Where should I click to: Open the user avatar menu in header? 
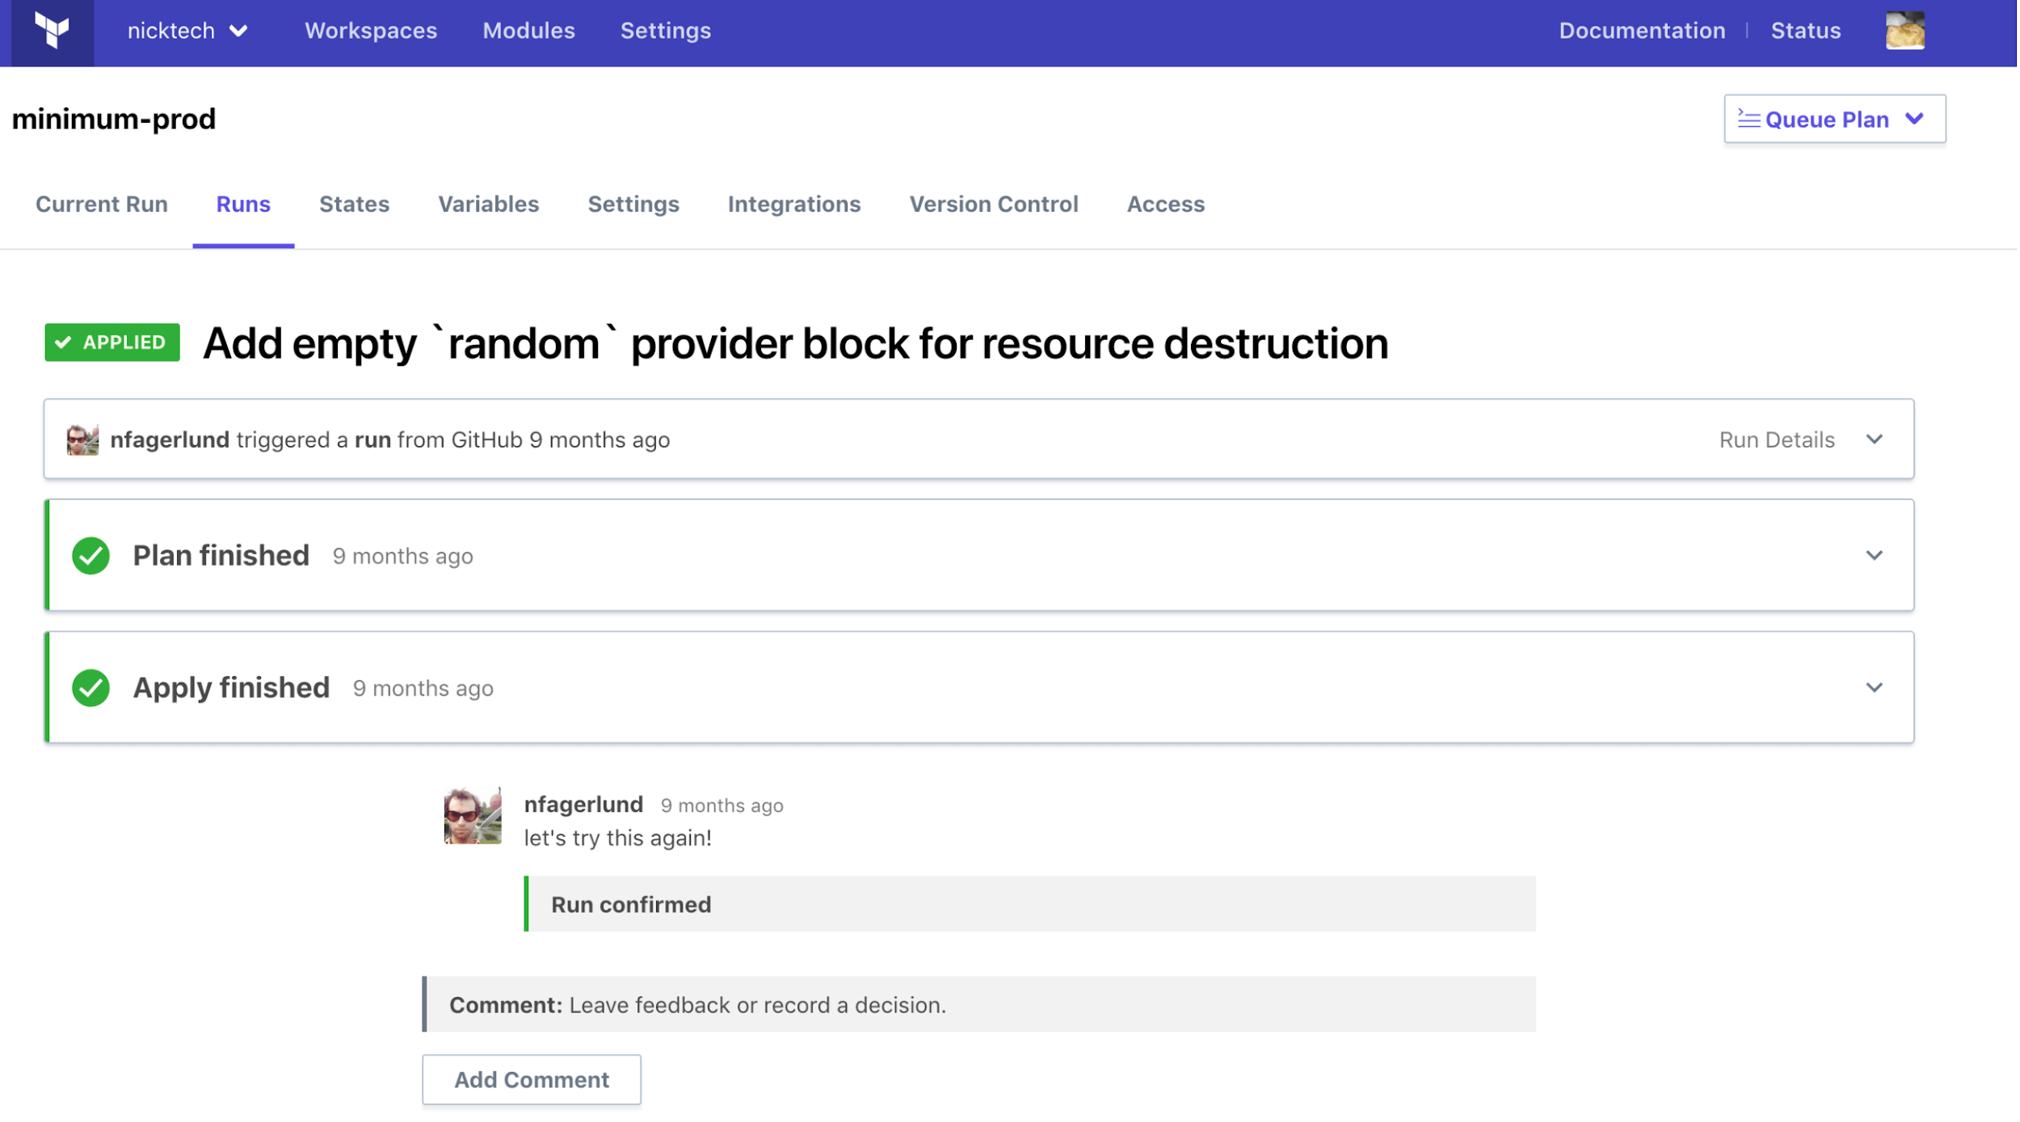[x=1904, y=31]
